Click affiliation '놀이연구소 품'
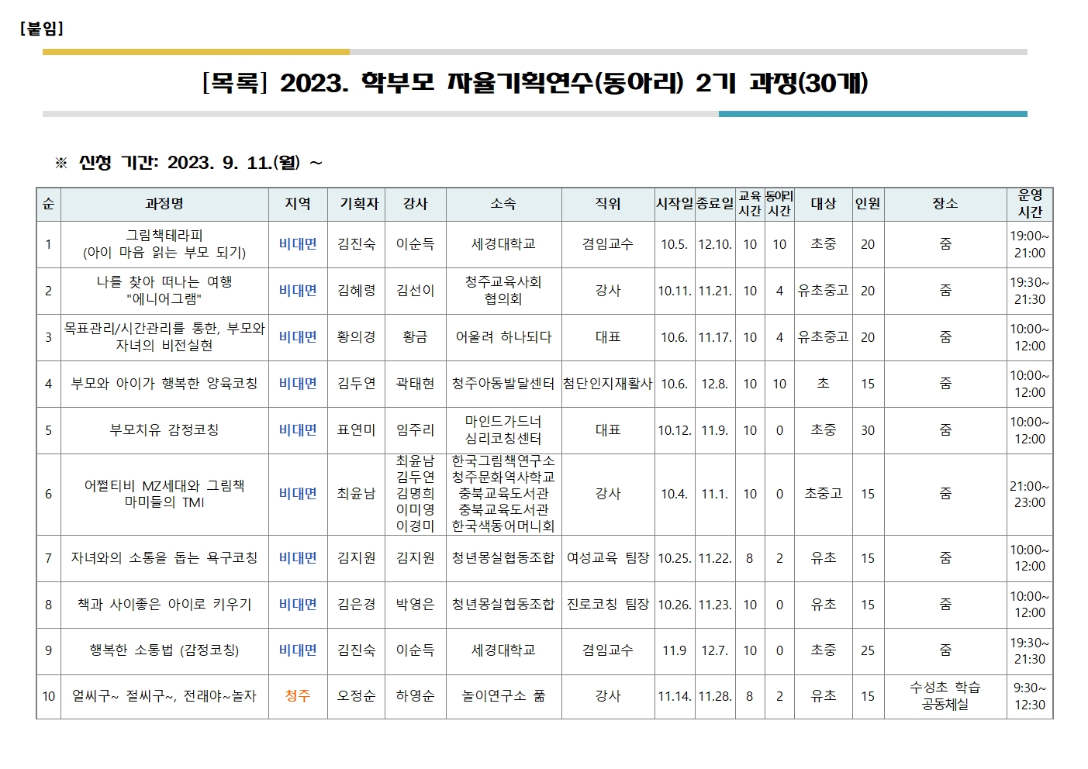1088x769 pixels. pos(503,696)
